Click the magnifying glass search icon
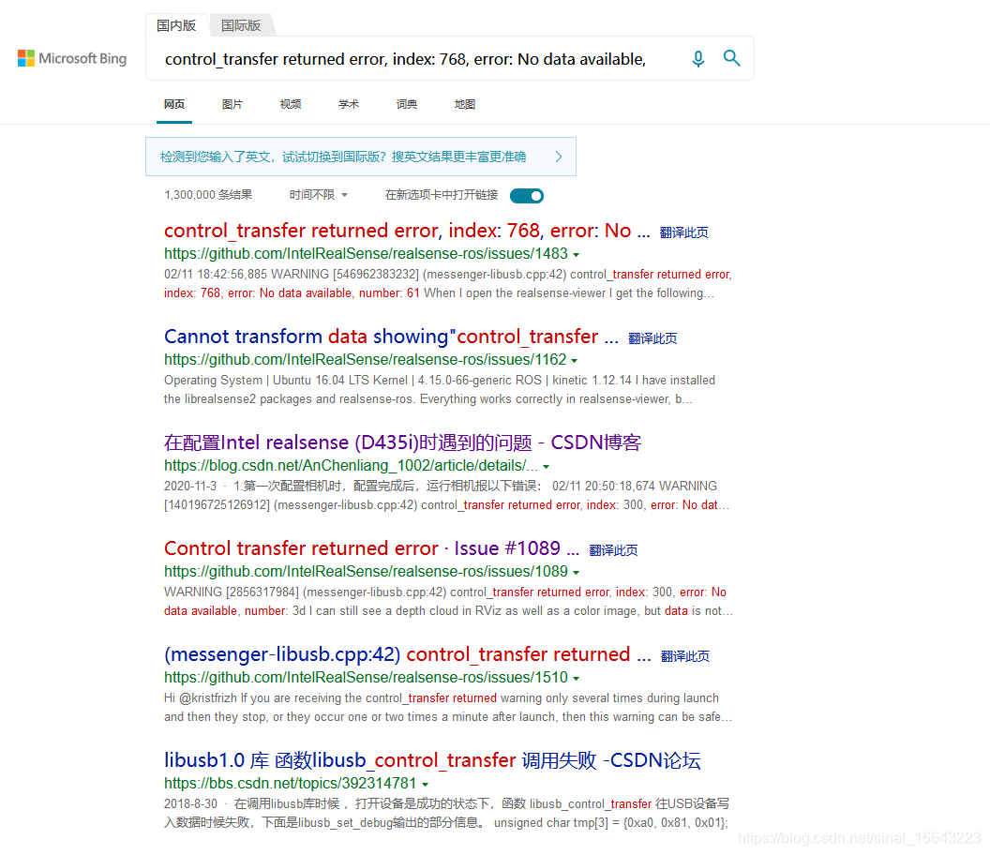The image size is (990, 855). pyautogui.click(x=732, y=58)
